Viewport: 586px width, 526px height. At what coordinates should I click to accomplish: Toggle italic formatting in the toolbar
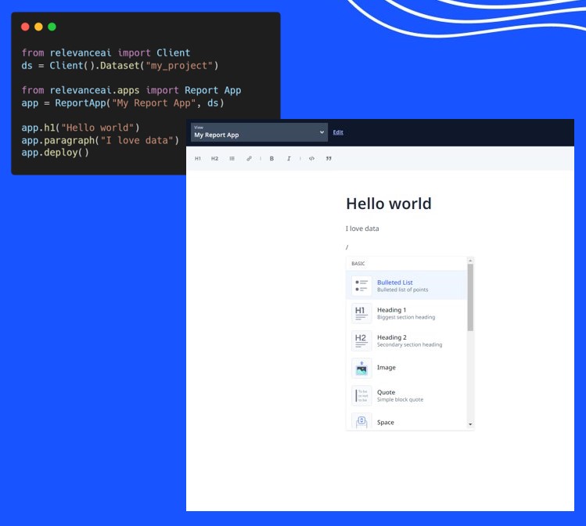[289, 159]
